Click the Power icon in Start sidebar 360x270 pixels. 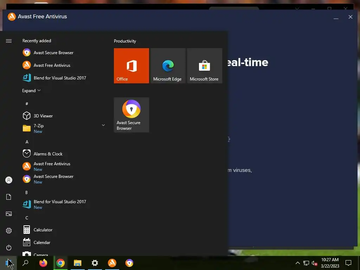(x=9, y=247)
